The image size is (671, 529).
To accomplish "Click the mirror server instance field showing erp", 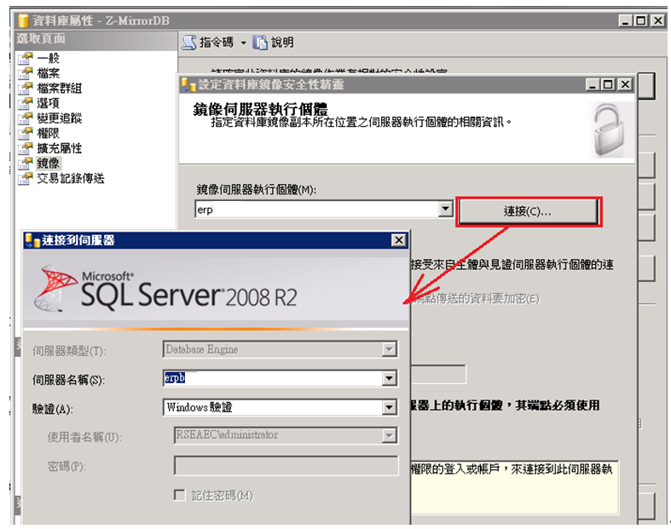I will 316,209.
